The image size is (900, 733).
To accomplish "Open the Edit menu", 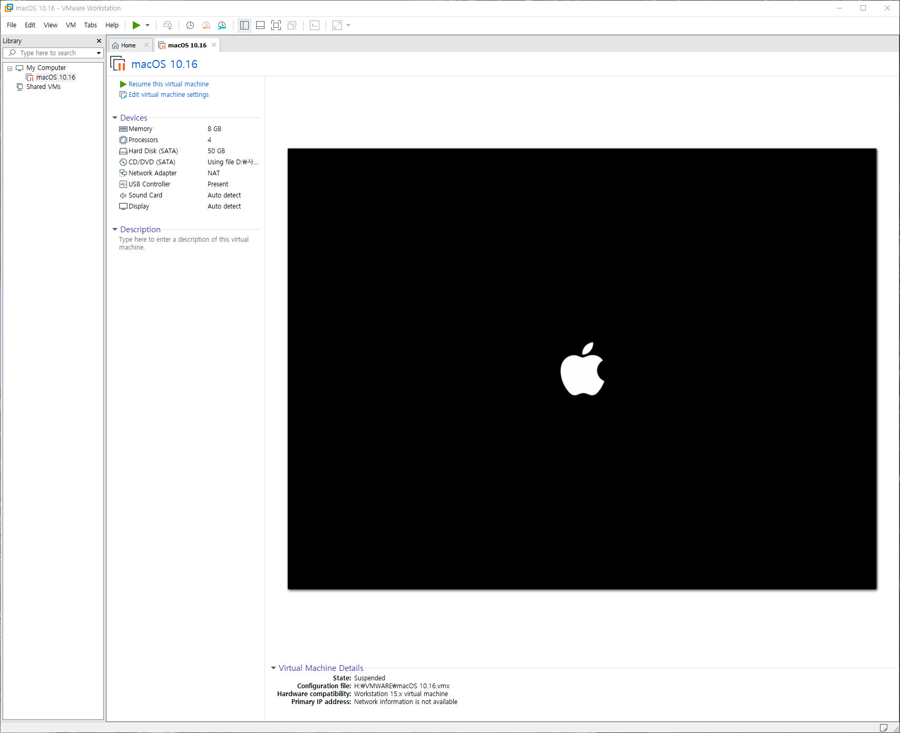I will pyautogui.click(x=30, y=25).
